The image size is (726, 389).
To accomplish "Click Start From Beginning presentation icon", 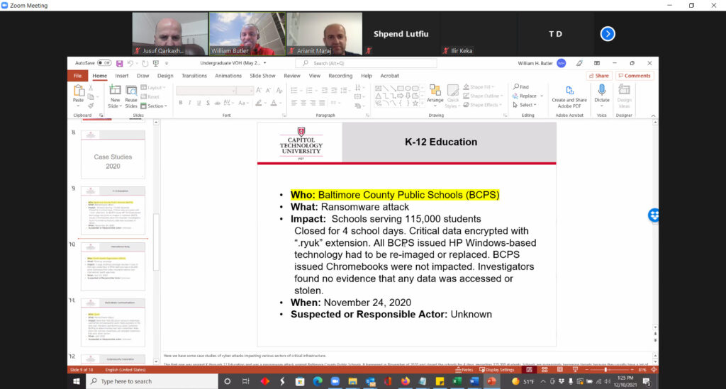I will (x=155, y=63).
